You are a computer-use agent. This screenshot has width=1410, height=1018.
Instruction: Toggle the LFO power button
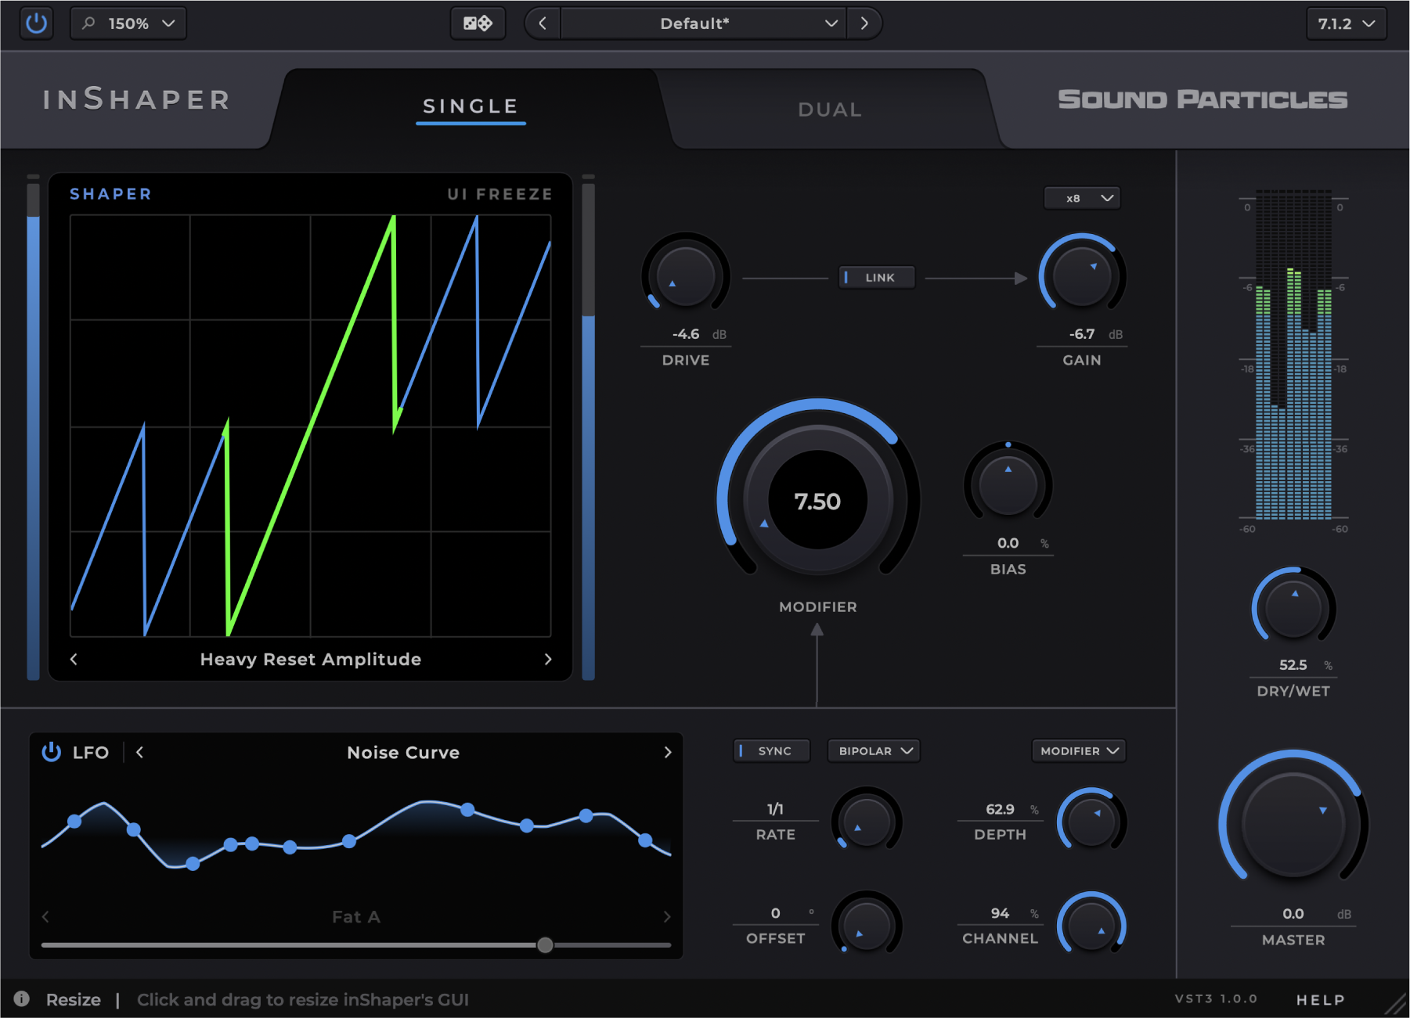pyautogui.click(x=52, y=753)
